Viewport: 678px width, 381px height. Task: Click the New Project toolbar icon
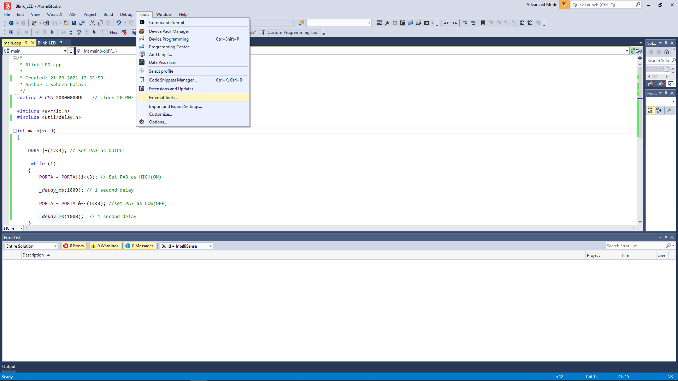tap(34, 23)
